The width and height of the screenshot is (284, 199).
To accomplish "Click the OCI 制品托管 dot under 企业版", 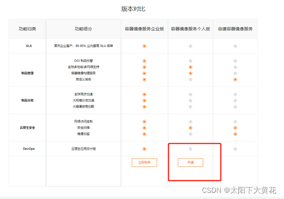I will click(x=145, y=61).
